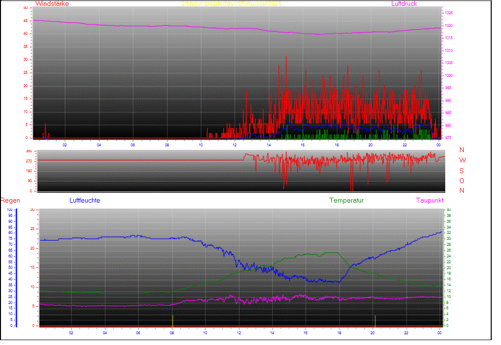
Task: Click the 40 value on green temperature axis
Action: [x=448, y=210]
